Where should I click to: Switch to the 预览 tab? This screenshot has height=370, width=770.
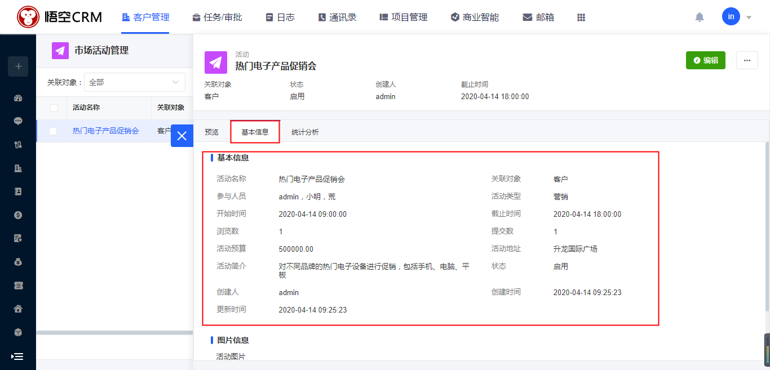211,132
